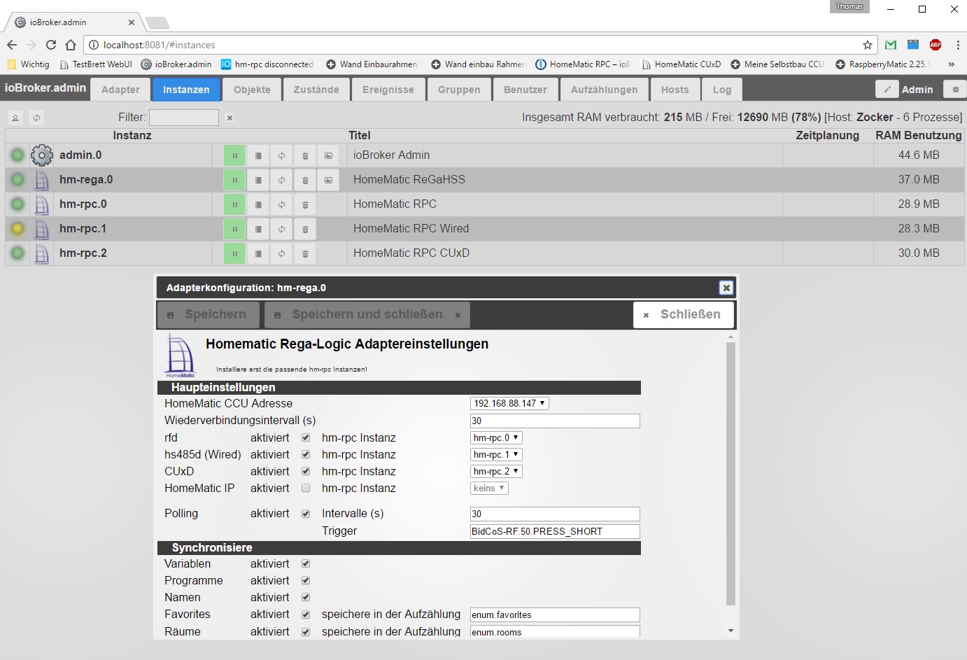Delete the hm-rpc.0 instance
The height and width of the screenshot is (660, 967).
305,204
